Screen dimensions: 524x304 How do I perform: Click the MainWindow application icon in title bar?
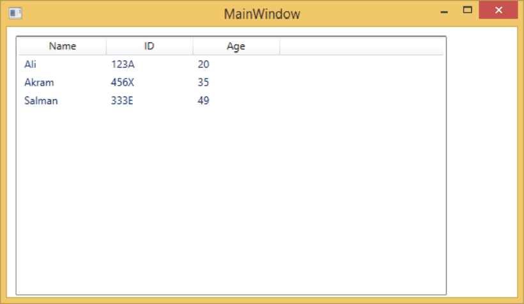click(x=15, y=13)
